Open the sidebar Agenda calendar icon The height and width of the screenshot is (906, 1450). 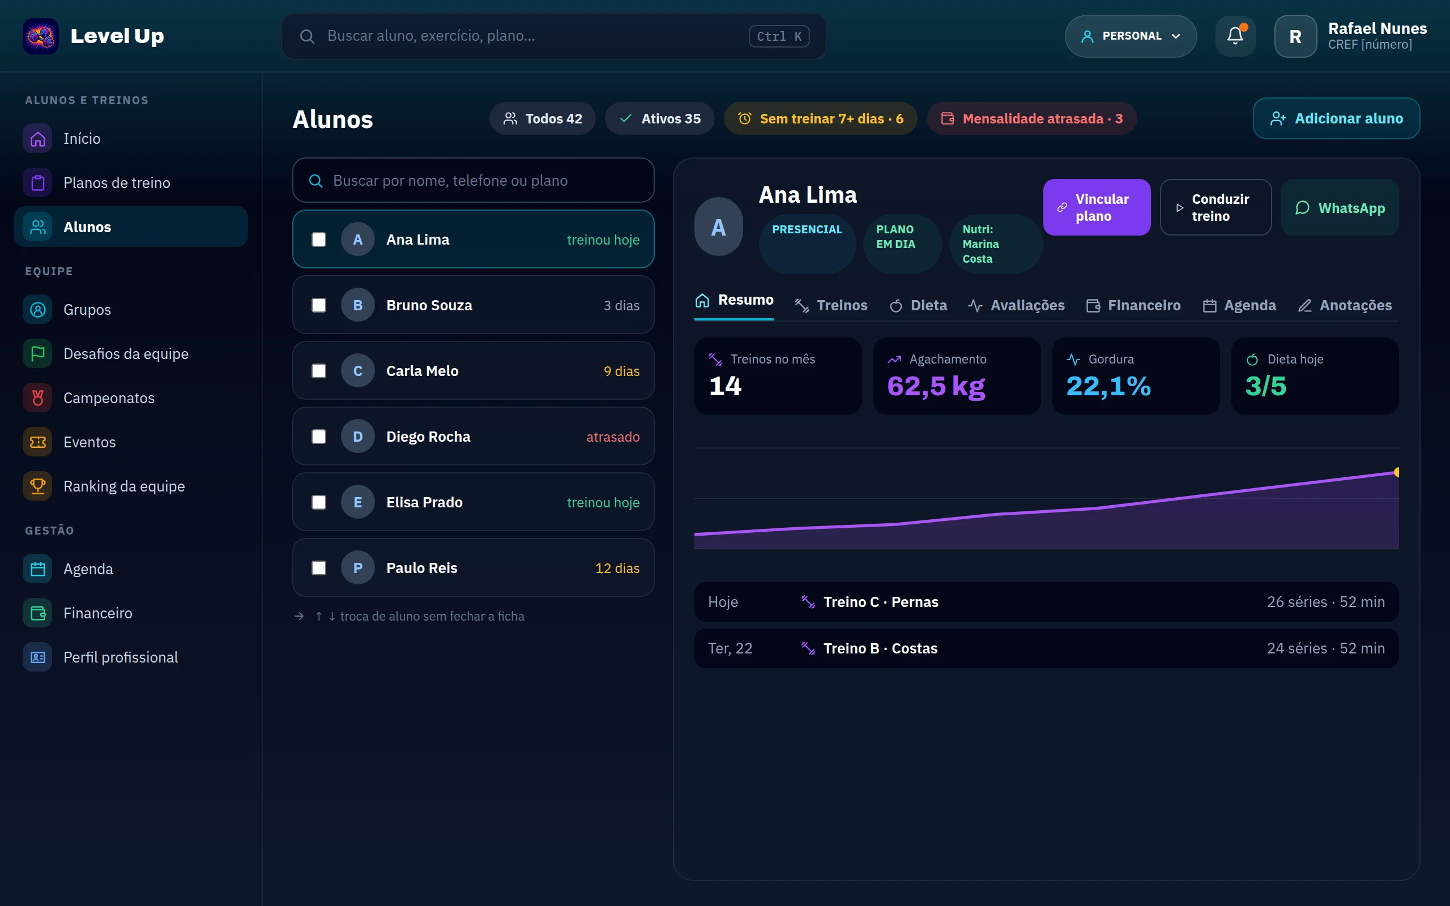click(38, 569)
